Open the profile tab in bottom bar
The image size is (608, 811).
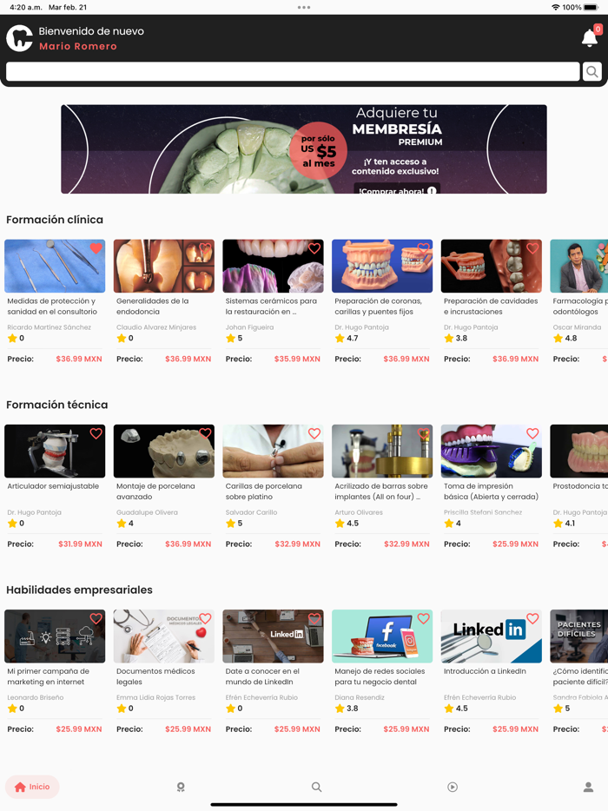(588, 787)
